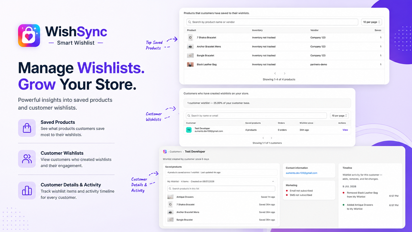Click the Black Leather Bag thumbnail
The image size is (412, 232).
[190, 64]
